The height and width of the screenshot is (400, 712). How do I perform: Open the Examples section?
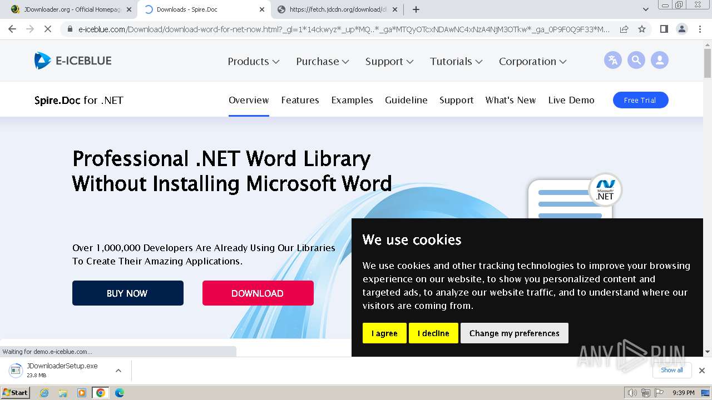352,100
